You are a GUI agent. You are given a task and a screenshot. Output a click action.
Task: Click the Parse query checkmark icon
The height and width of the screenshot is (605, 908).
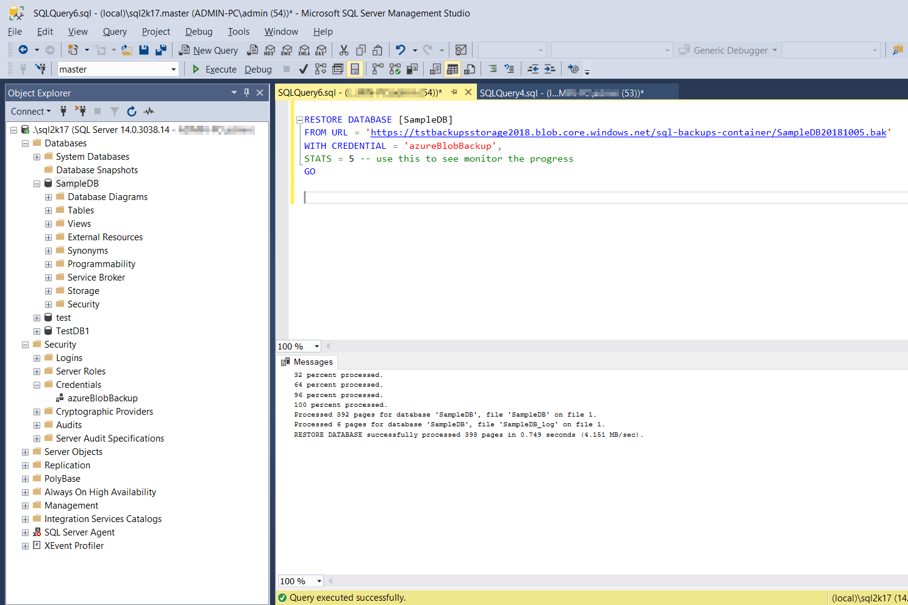coord(303,69)
